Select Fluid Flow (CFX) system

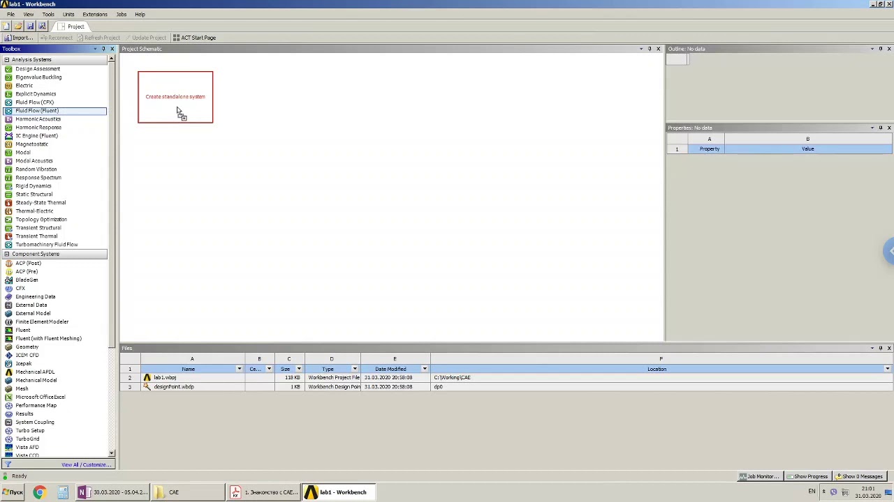pyautogui.click(x=34, y=102)
